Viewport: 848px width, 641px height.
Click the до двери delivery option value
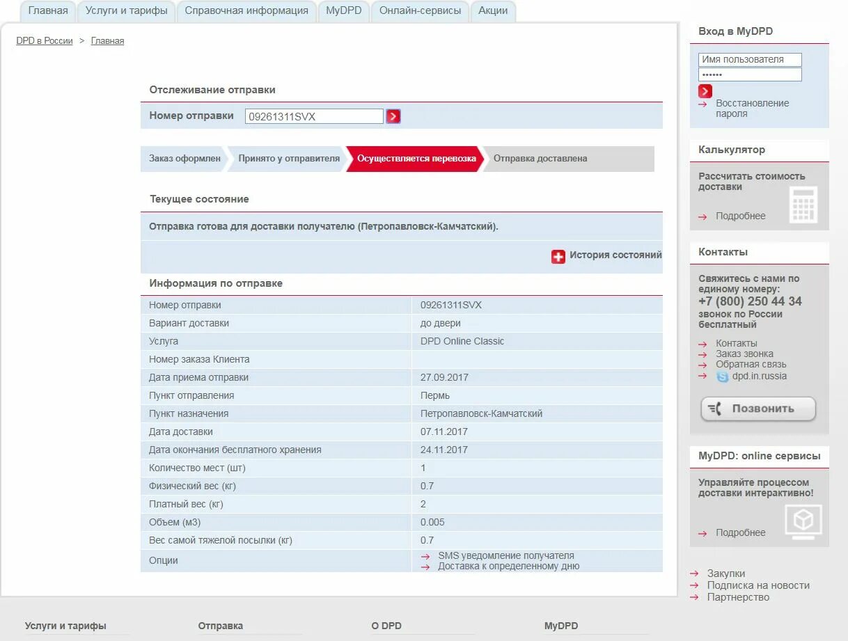[x=441, y=324]
